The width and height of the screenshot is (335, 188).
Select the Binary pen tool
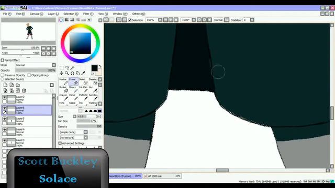[73, 89]
